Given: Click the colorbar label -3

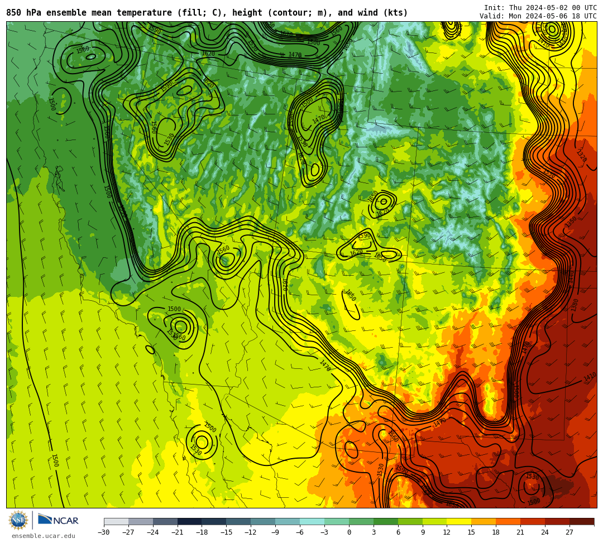Looking at the screenshot, I should point(324,532).
